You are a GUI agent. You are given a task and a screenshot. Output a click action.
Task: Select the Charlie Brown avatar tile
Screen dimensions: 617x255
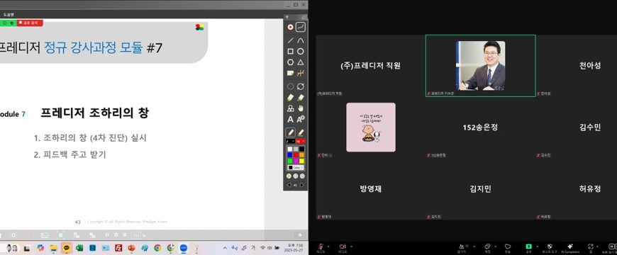tap(371, 127)
